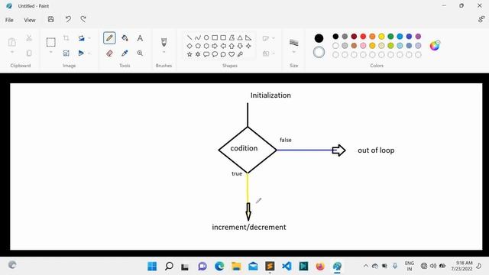Redo the last action
Viewport: 489px width, 275px height.
point(83,19)
